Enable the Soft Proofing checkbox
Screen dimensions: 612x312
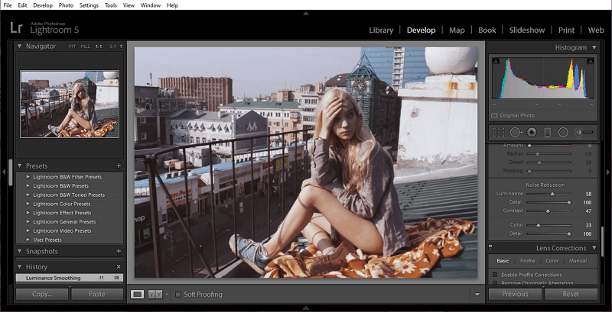click(177, 294)
